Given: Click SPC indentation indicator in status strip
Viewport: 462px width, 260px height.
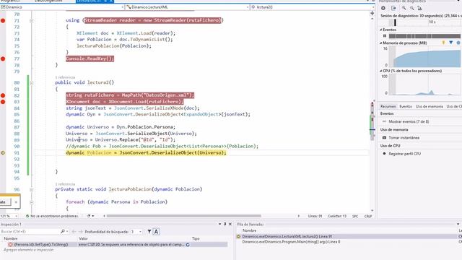Looking at the screenshot, I should point(355,216).
